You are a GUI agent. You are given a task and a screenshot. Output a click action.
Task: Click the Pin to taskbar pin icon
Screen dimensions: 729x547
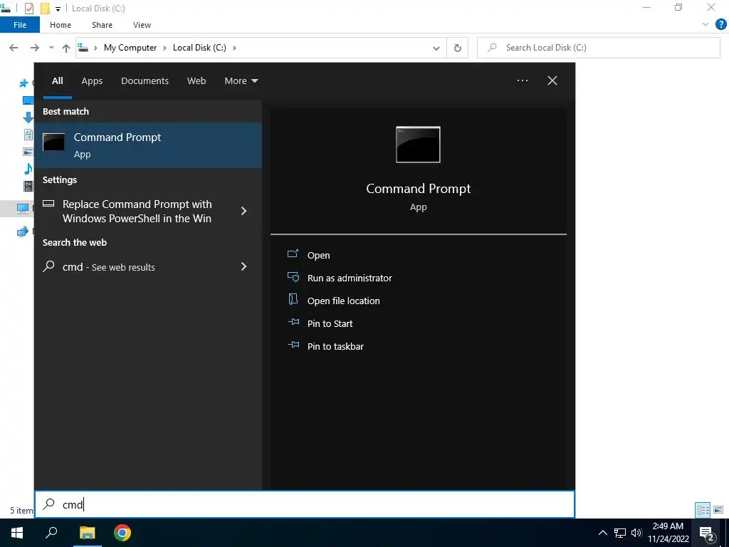(x=293, y=345)
